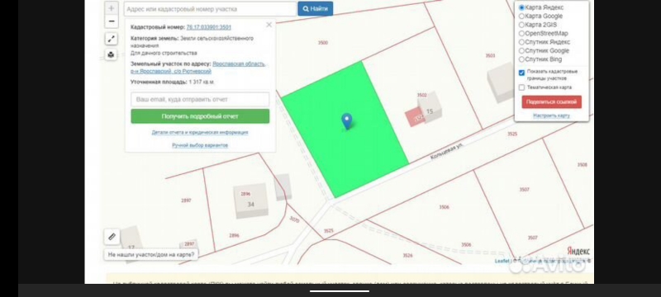
Task: Click the Найти search button
Action: tap(316, 9)
